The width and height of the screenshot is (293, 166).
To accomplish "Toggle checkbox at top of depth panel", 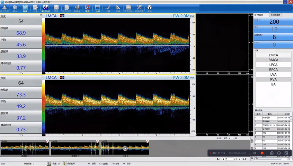I will point(41,15).
